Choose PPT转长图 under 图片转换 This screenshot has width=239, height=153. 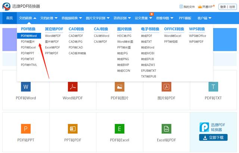(x=124, y=47)
